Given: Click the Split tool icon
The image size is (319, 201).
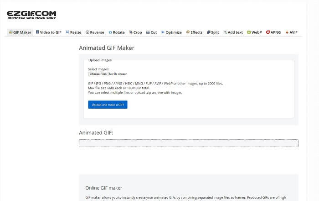Looking at the screenshot, I should (x=208, y=32).
